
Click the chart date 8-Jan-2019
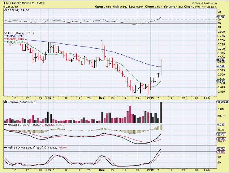tap(10, 7)
